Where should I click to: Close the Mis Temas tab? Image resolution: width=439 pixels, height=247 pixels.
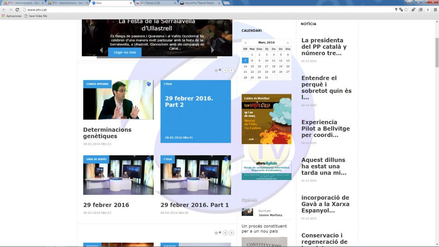click(x=175, y=3)
